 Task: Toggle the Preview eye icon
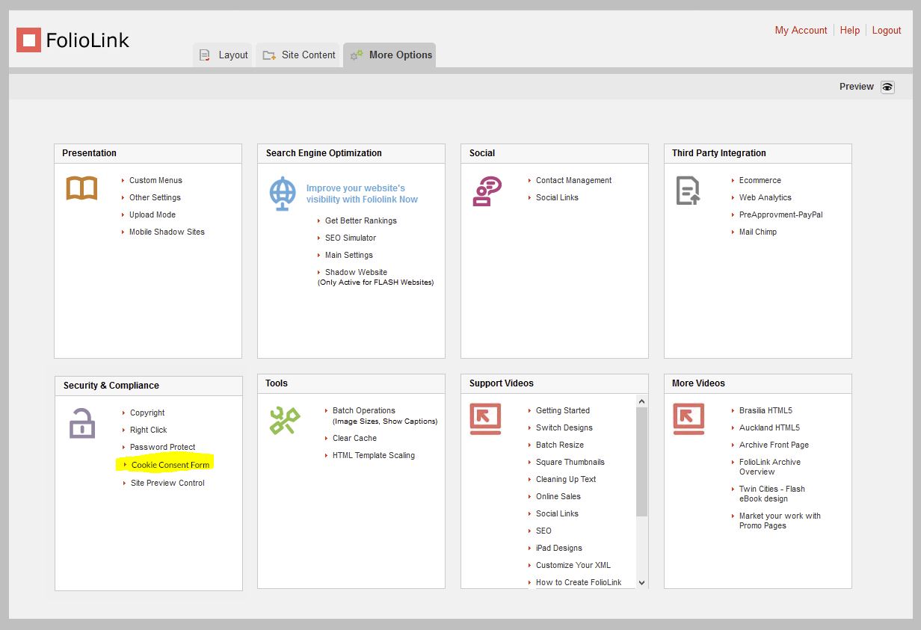887,87
